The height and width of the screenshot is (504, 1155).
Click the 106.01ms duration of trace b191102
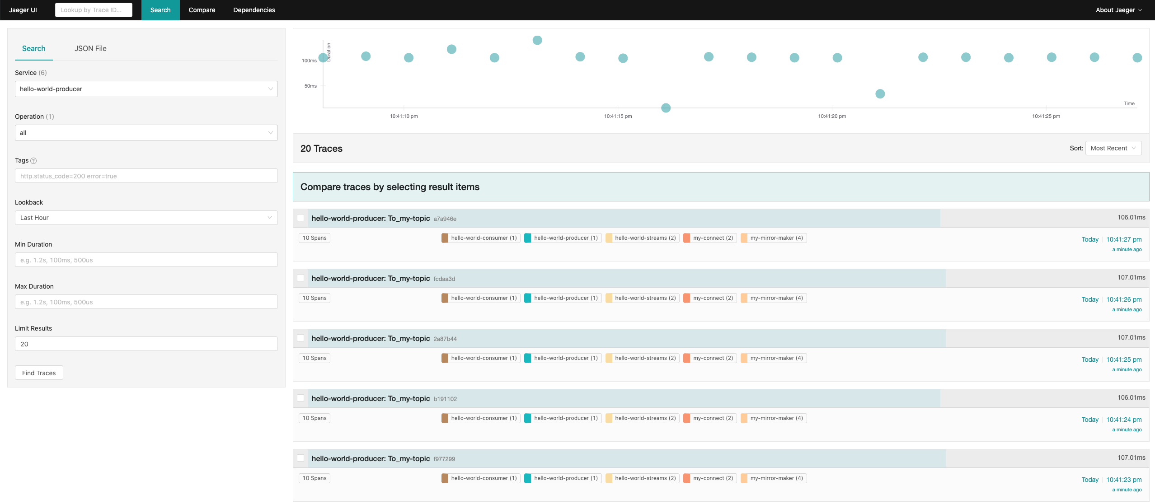click(1132, 397)
